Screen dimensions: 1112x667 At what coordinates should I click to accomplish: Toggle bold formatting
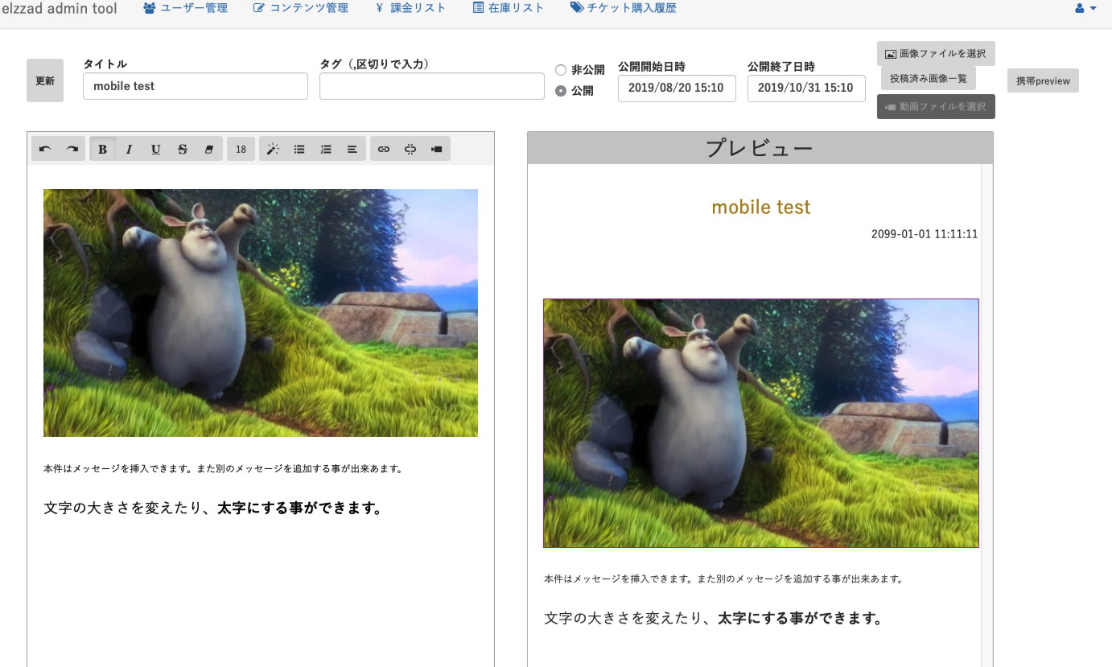point(102,149)
